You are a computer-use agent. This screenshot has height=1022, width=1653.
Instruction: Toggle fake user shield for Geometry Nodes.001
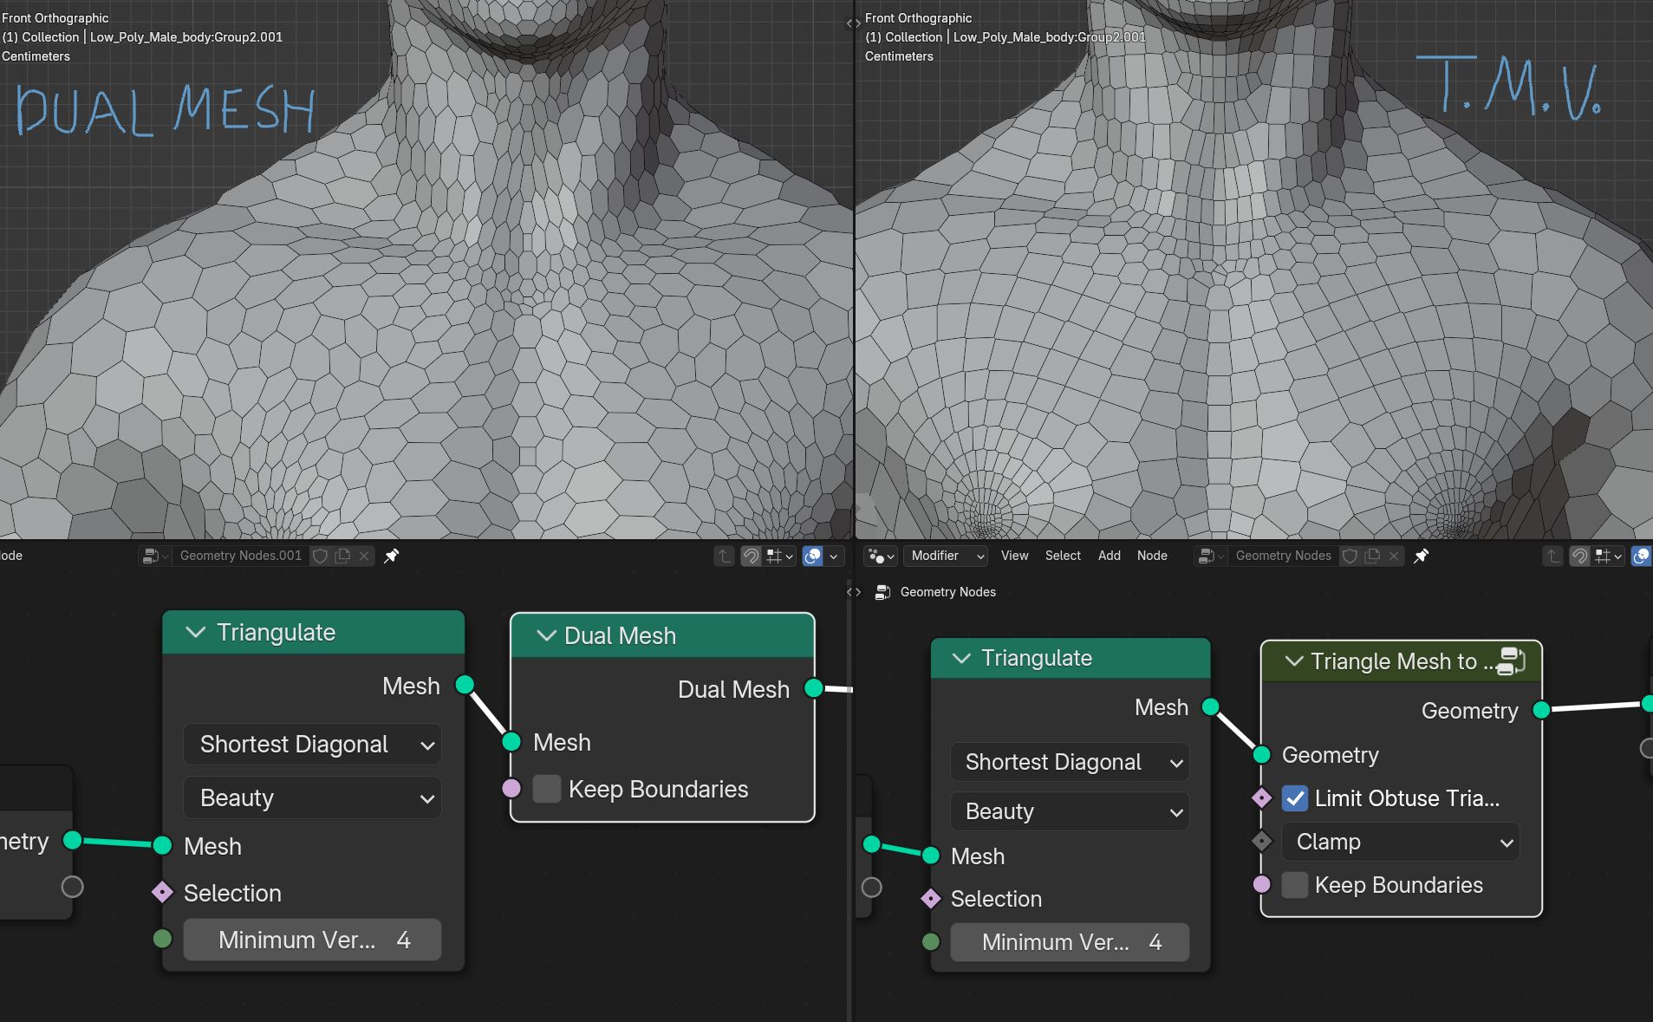click(320, 556)
